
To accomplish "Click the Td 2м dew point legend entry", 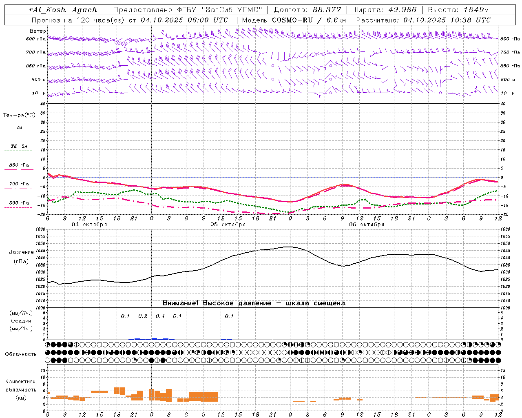I will pyautogui.click(x=19, y=146).
